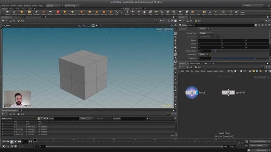271x152 pixels.
Task: Open the Primitive Type Polygon dropdown
Action: pyautogui.click(x=206, y=33)
